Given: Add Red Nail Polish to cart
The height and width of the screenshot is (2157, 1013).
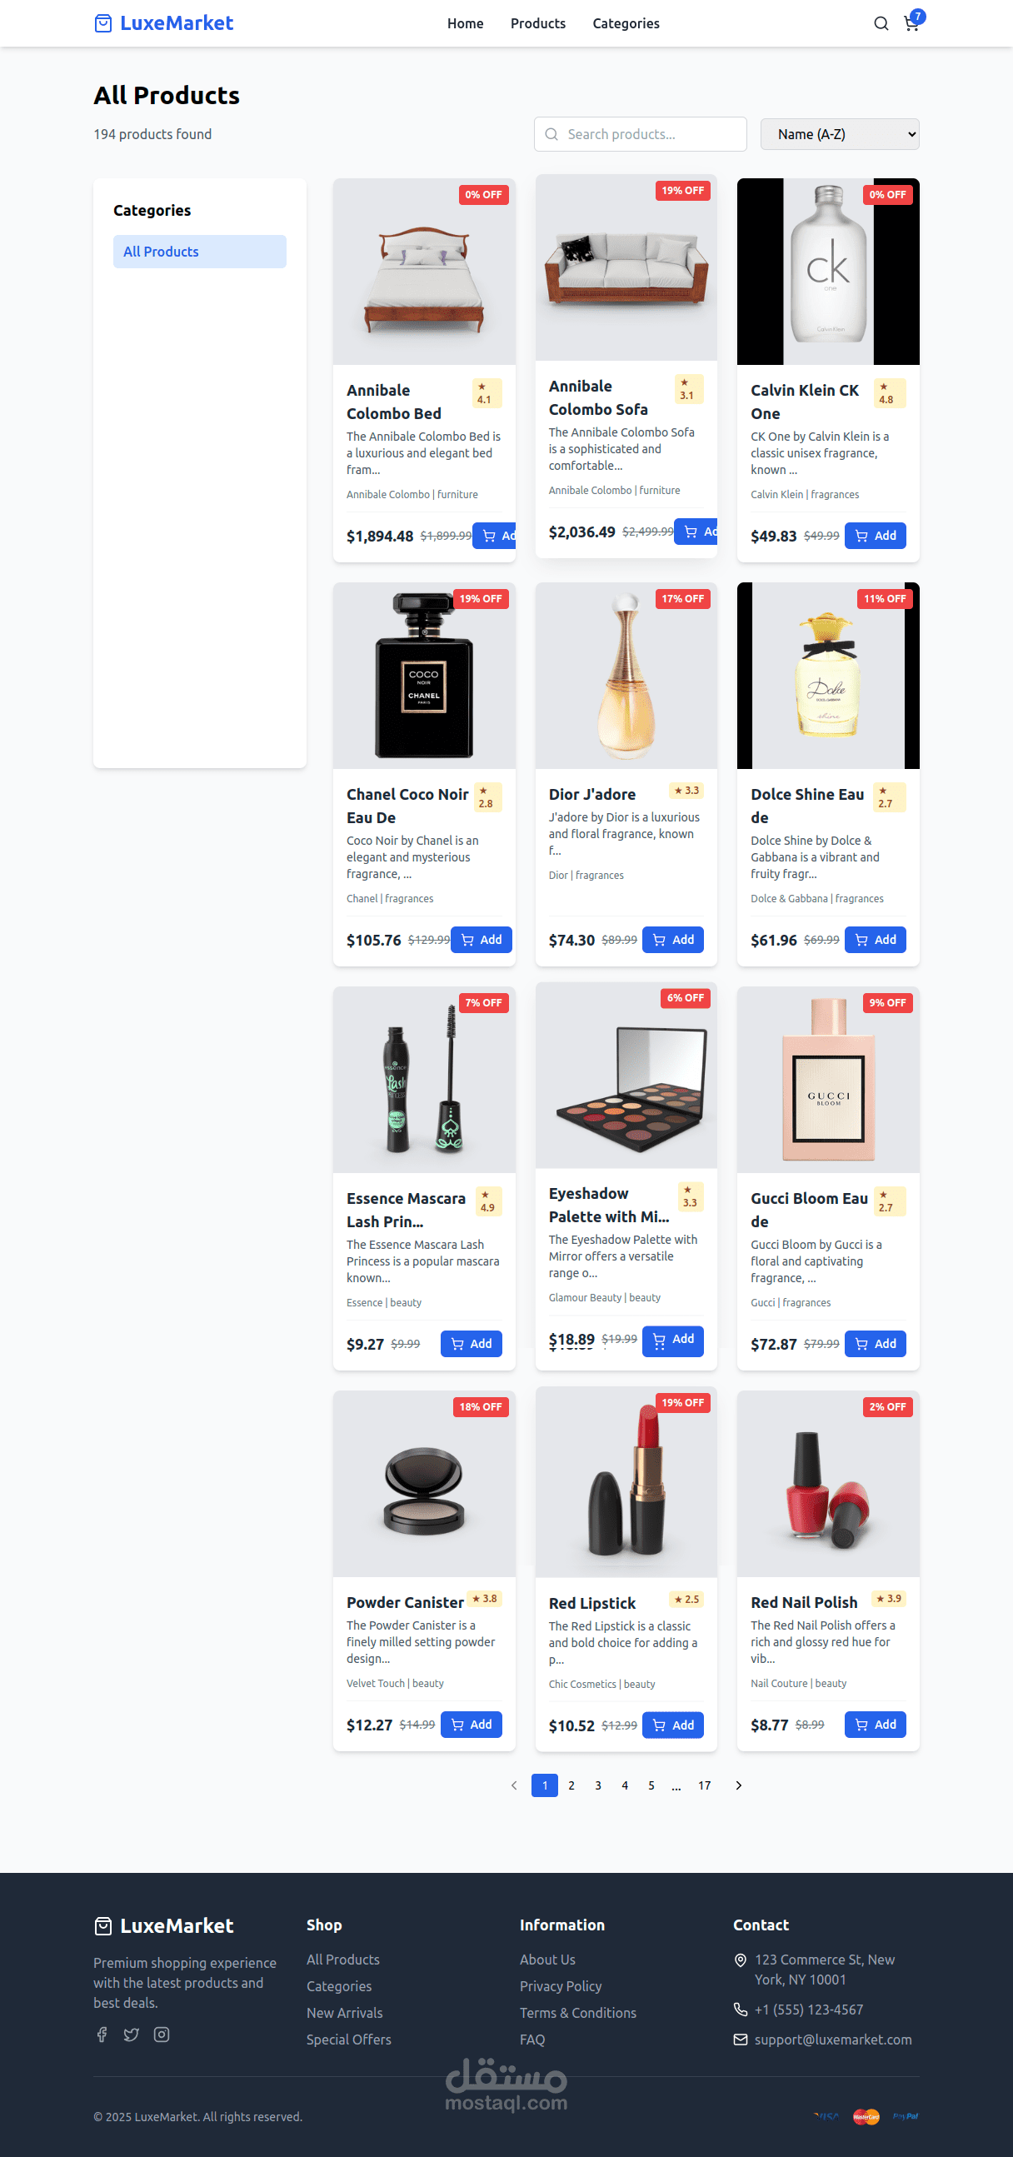Looking at the screenshot, I should pos(875,1724).
